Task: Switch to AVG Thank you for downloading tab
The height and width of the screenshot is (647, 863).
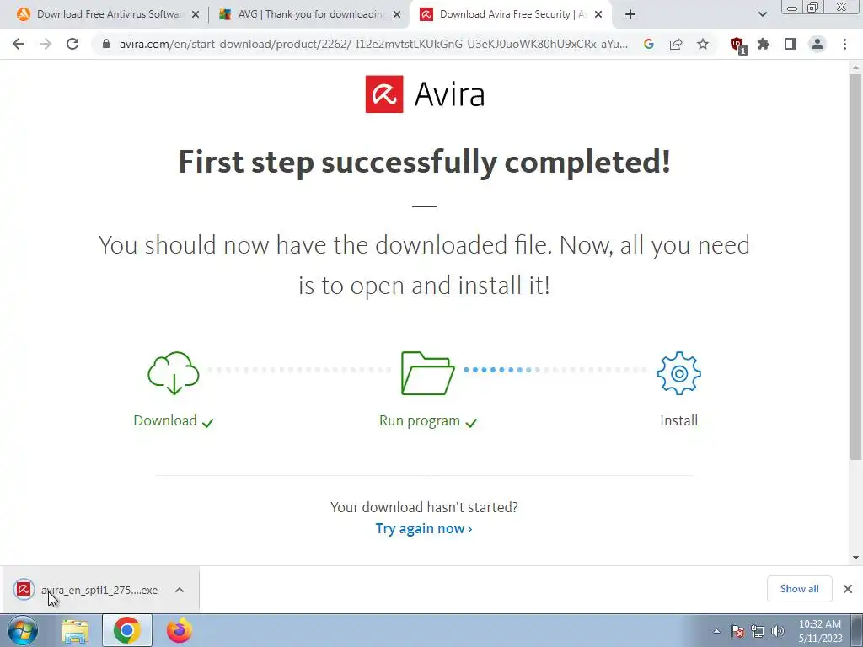Action: click(311, 14)
